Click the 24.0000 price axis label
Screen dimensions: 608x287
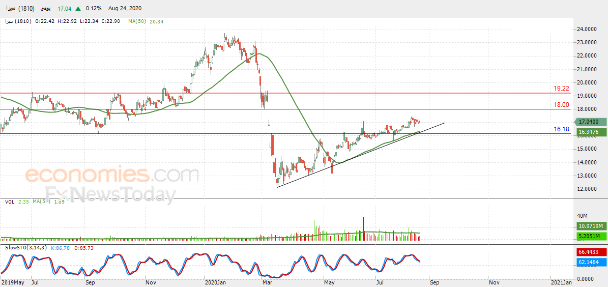[586, 29]
